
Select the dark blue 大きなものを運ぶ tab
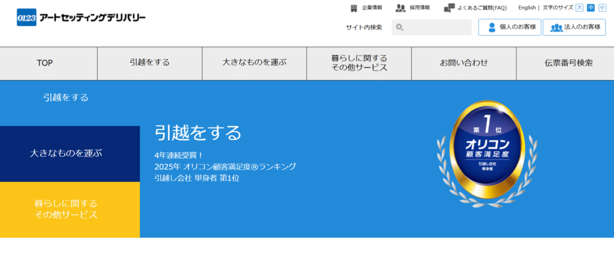click(x=70, y=154)
